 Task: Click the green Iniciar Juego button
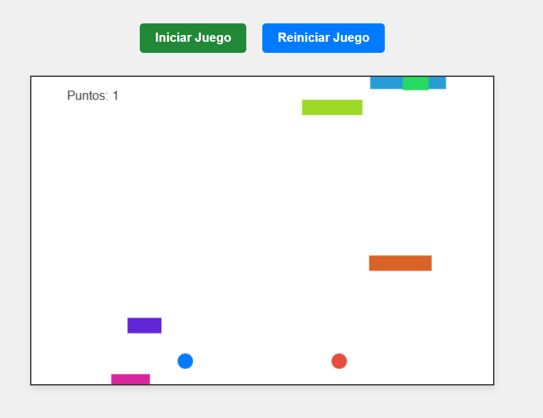pos(193,38)
